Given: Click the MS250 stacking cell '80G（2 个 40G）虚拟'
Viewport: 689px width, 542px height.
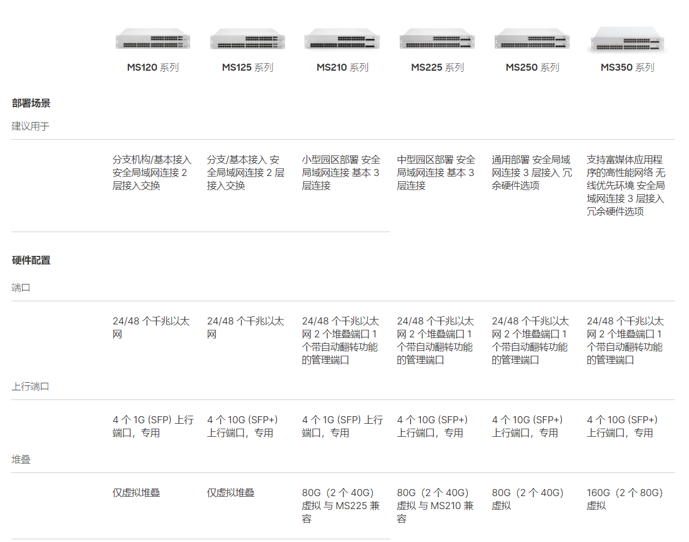Looking at the screenshot, I should [528, 499].
